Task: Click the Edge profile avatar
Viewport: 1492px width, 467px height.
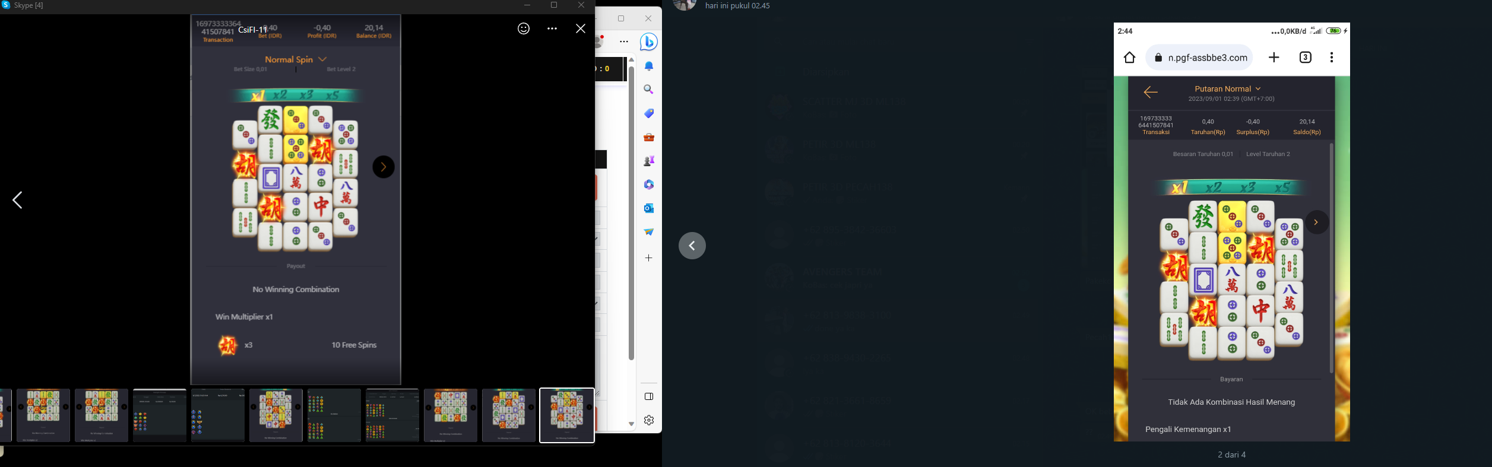Action: click(600, 42)
